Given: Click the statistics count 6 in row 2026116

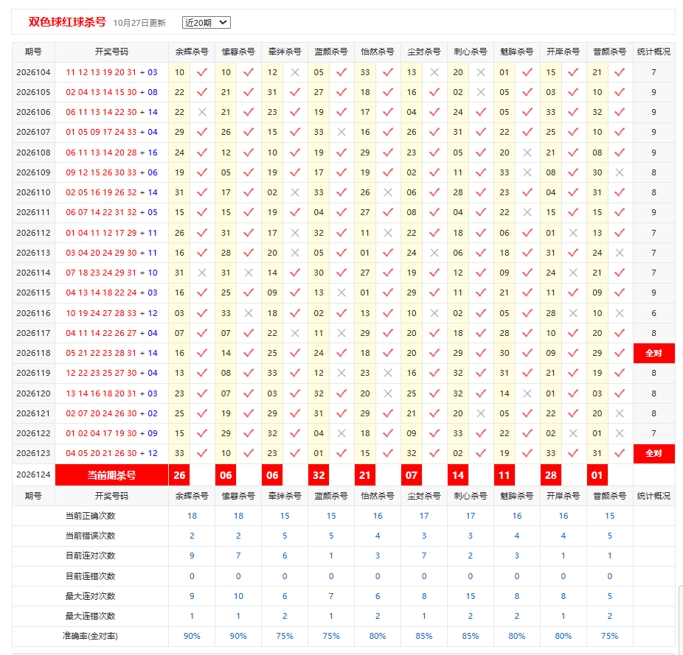Looking at the screenshot, I should [x=653, y=313].
